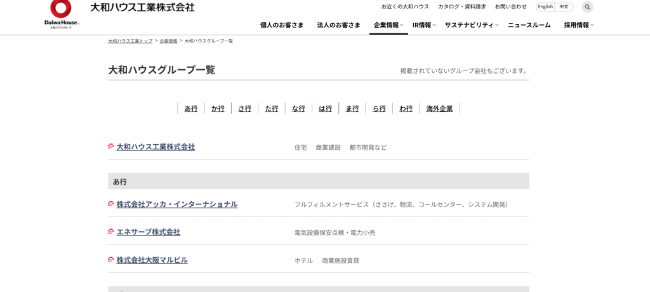Click the Daiwa House logo

61,14
